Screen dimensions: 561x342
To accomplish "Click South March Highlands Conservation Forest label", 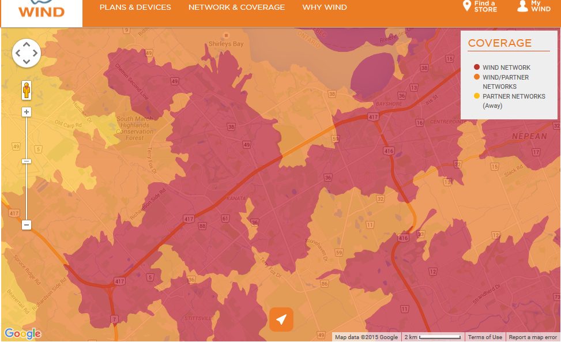I will 134,128.
